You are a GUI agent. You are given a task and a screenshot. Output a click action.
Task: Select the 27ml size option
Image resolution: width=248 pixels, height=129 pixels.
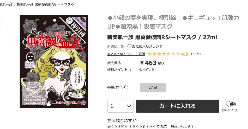pos(153,88)
